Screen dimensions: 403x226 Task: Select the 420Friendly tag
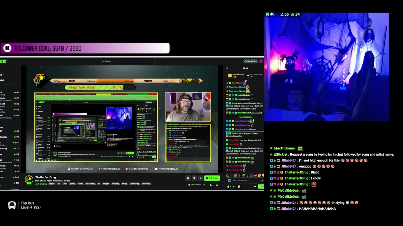pos(90,184)
